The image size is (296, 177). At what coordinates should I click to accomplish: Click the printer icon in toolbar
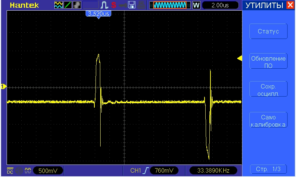[141, 6]
